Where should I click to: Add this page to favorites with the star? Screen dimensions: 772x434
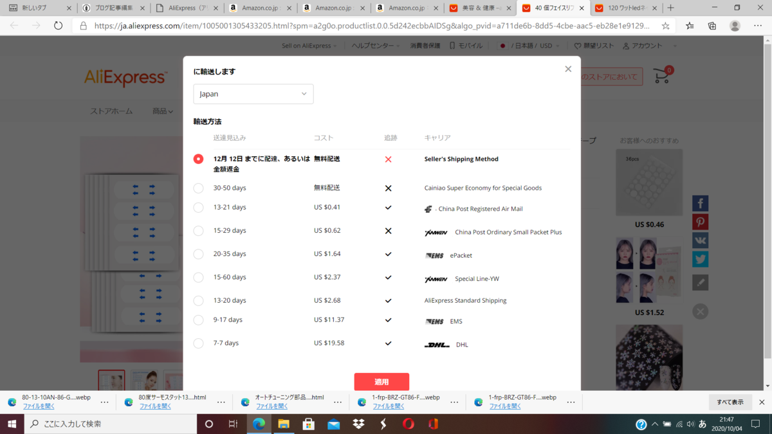click(x=665, y=26)
